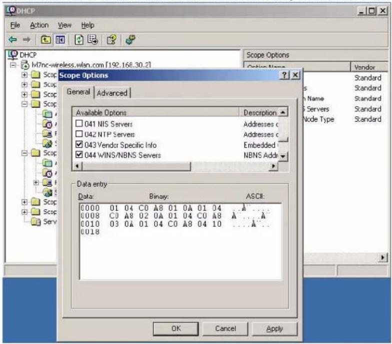The height and width of the screenshot is (344, 392).
Task: Expand the first Scope folder in tree
Action: 24,75
